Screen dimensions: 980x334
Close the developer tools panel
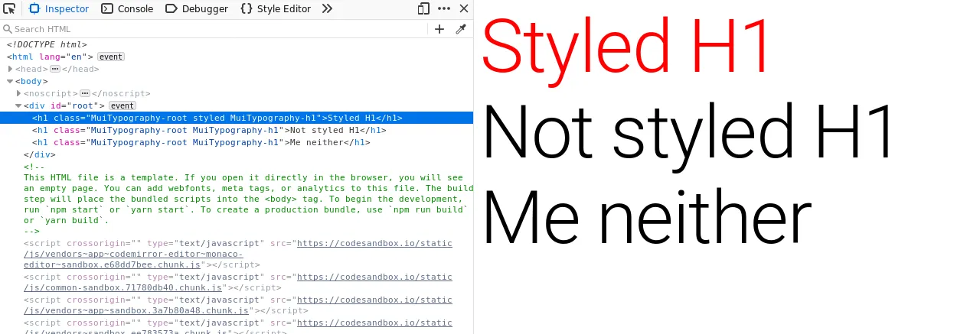463,9
